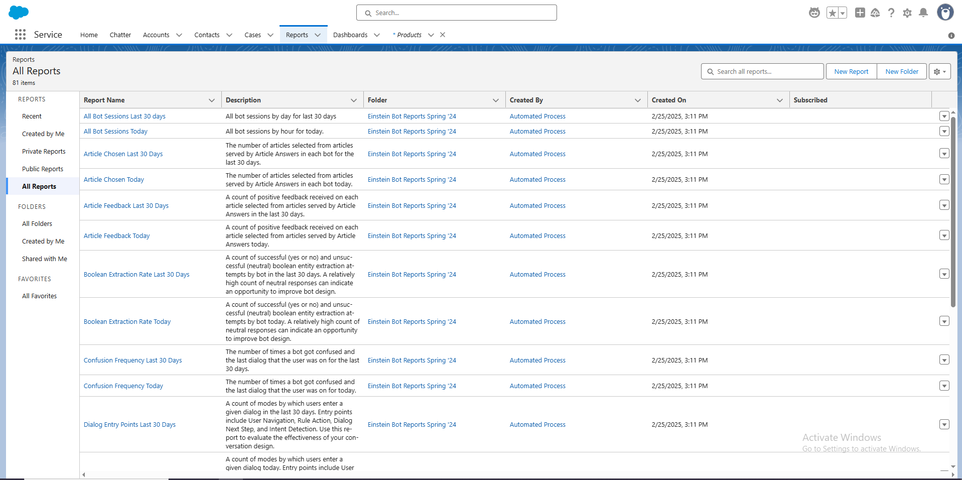Select Public Reports in the sidebar
Image resolution: width=962 pixels, height=480 pixels.
tap(43, 169)
